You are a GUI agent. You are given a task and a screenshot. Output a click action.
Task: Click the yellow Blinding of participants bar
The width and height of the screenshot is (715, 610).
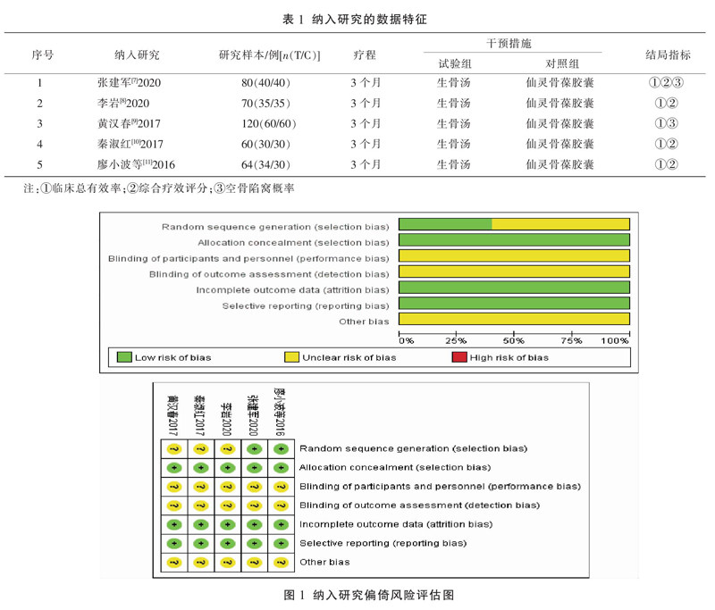pyautogui.click(x=515, y=255)
